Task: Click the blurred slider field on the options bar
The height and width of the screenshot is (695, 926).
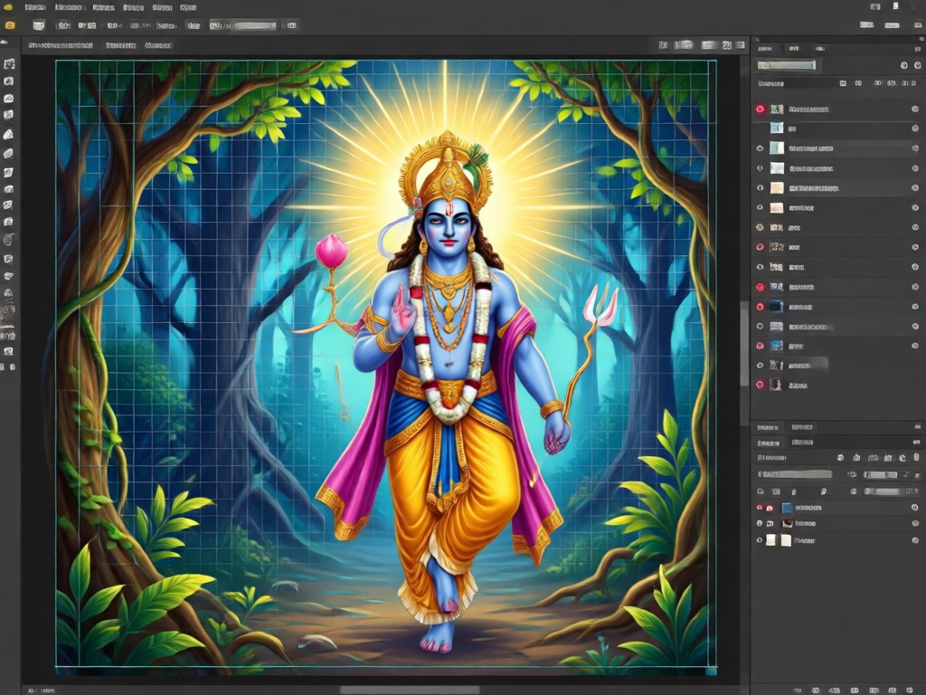Action: click(242, 25)
